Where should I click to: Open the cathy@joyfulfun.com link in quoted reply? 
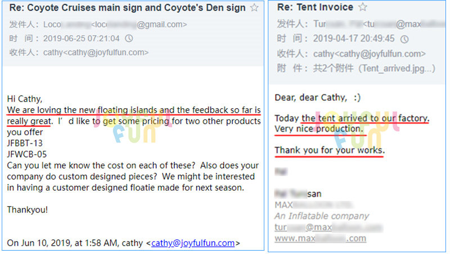point(192,243)
